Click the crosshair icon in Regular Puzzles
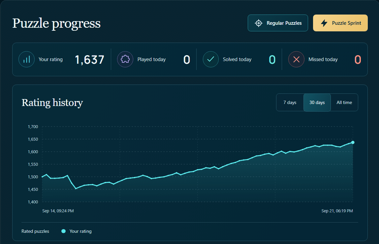This screenshot has width=379, height=244. (259, 23)
